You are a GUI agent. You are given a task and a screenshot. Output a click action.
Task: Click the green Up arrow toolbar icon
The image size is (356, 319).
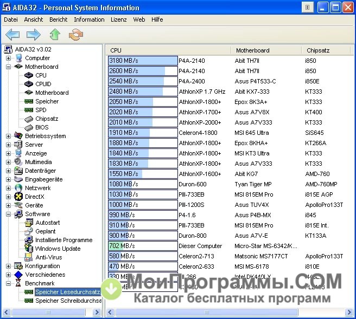(55, 35)
